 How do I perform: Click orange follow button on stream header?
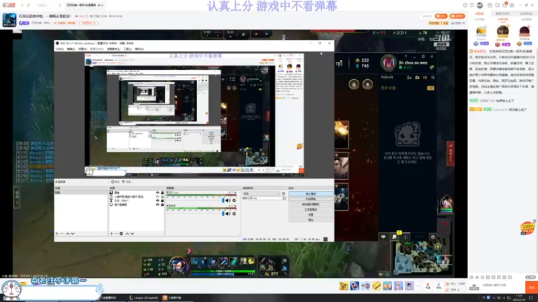(441, 16)
